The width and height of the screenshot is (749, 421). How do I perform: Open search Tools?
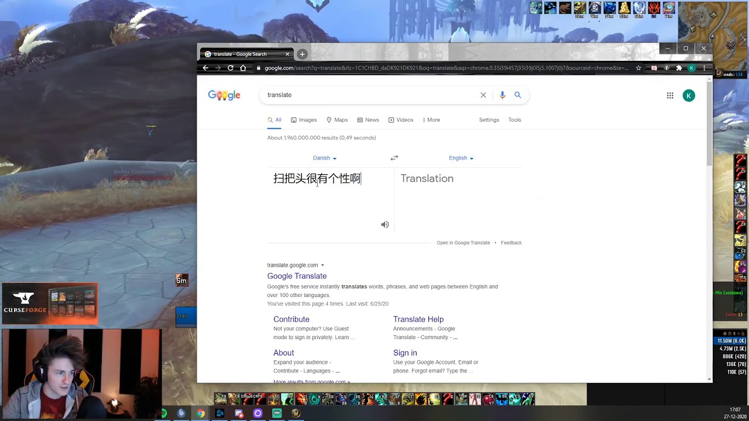click(515, 120)
